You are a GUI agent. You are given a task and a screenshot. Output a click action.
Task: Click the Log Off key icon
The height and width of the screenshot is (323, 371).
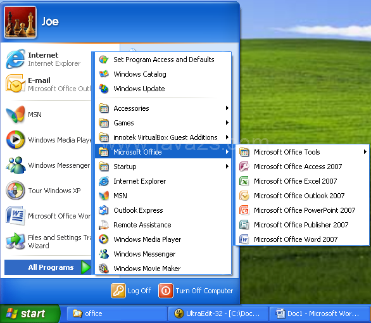click(118, 291)
